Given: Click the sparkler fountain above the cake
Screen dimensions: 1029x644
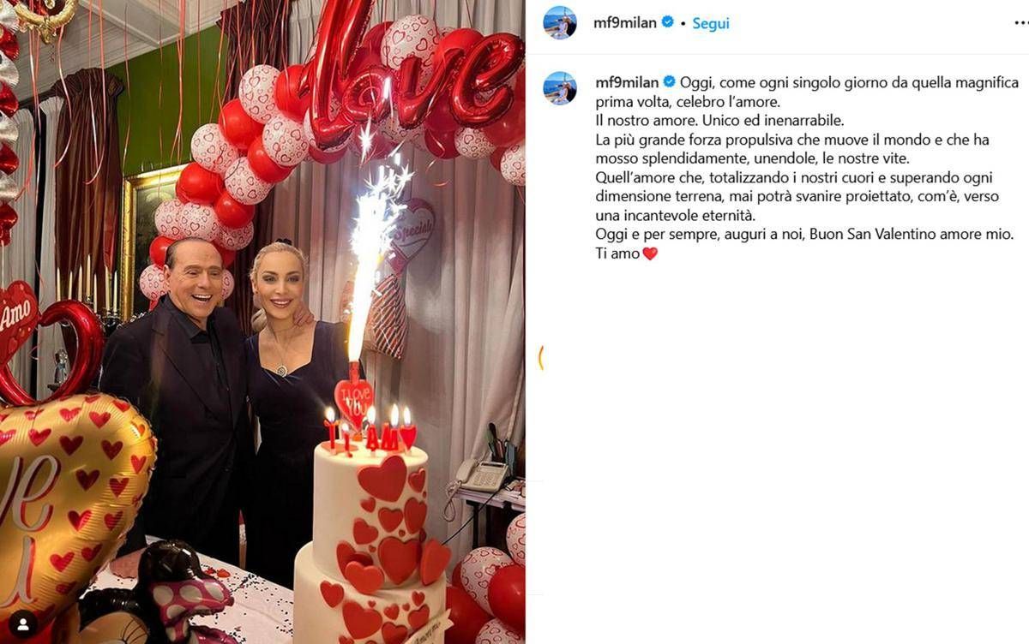Looking at the screenshot, I should coord(373,257).
